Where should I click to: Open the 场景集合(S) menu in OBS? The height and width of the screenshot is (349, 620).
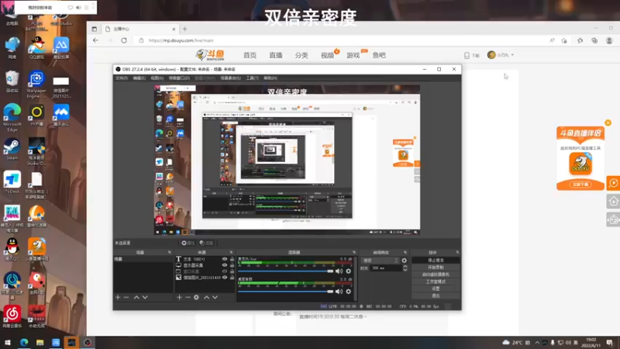pyautogui.click(x=230, y=78)
